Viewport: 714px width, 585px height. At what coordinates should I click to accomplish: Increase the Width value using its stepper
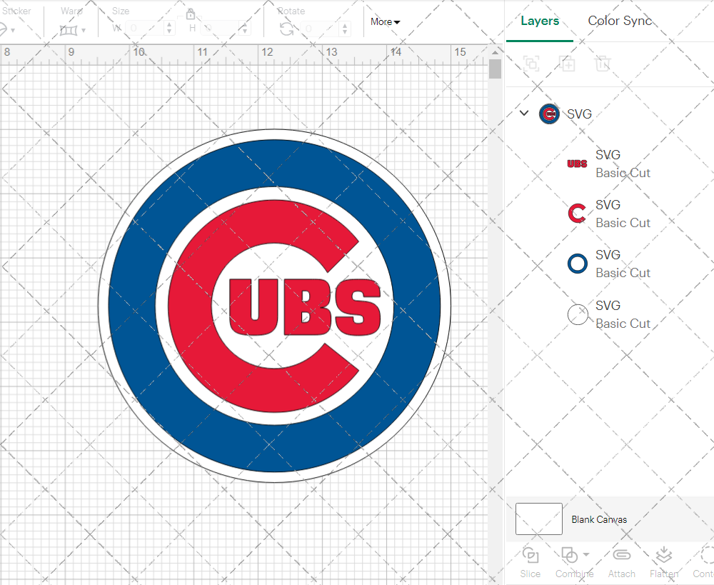tap(169, 24)
